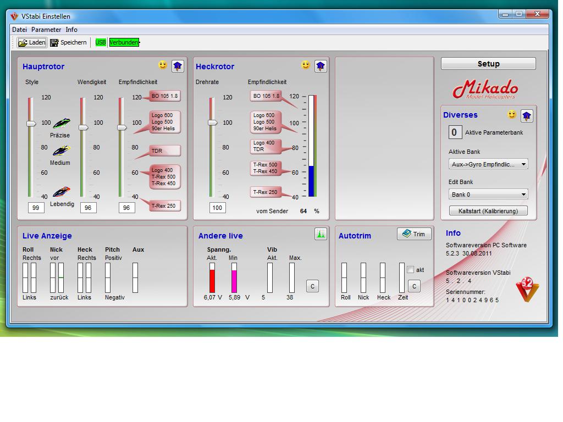Screen dimensions: 563x422
Task: Click the Wendigkeit slider handle
Action: [84, 127]
